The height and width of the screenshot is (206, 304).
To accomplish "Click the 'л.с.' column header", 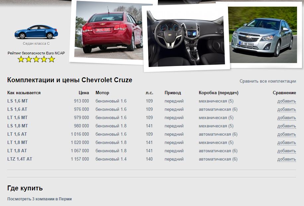I will point(149,93).
